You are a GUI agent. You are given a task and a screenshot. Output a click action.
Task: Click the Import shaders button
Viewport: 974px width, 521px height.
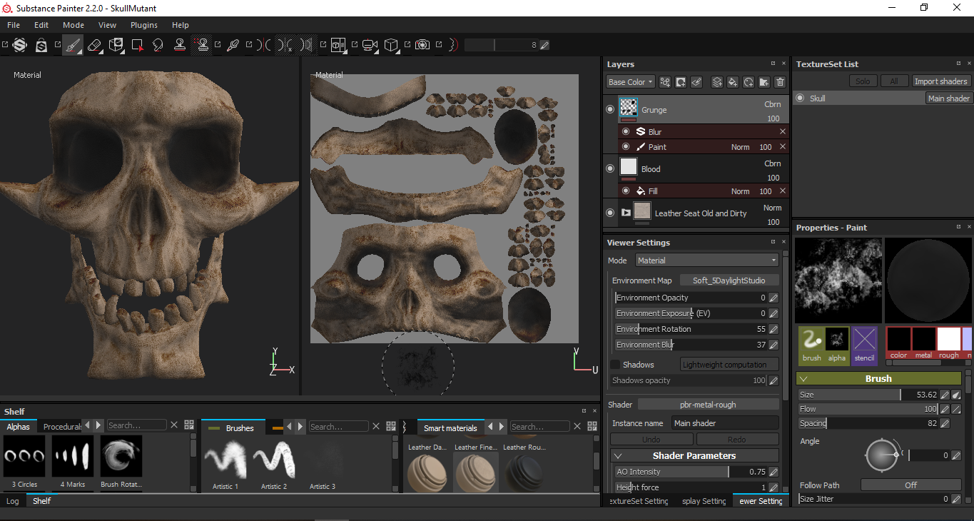pos(940,81)
